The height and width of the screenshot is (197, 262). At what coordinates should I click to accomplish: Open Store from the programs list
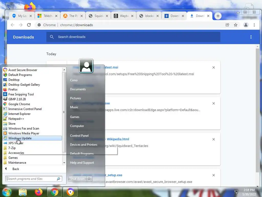pos(12,123)
